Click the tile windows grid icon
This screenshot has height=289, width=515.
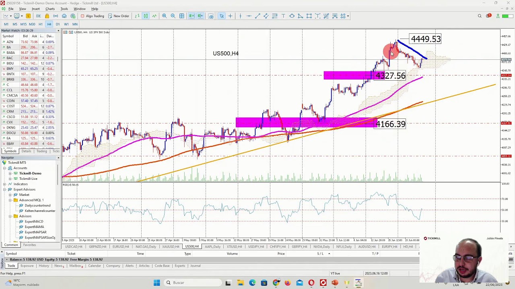[x=182, y=16]
